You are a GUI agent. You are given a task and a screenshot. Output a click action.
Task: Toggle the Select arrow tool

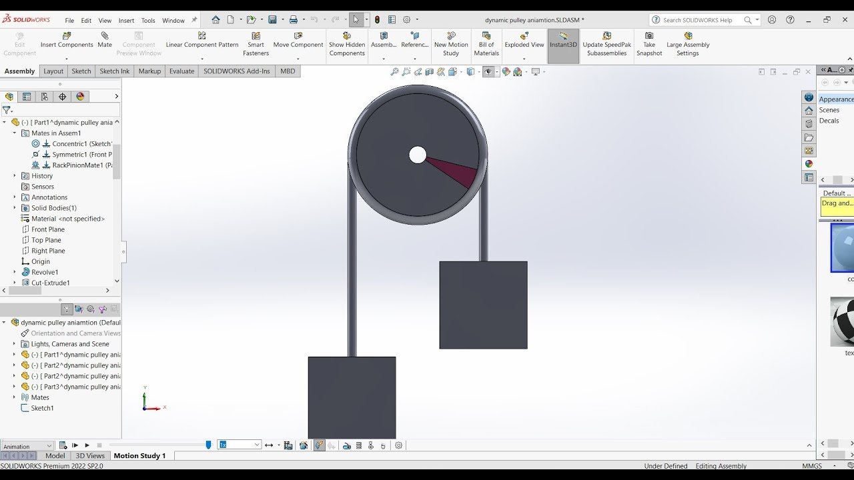point(356,20)
